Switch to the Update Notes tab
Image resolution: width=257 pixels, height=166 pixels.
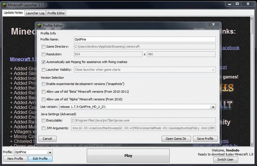(x=13, y=13)
